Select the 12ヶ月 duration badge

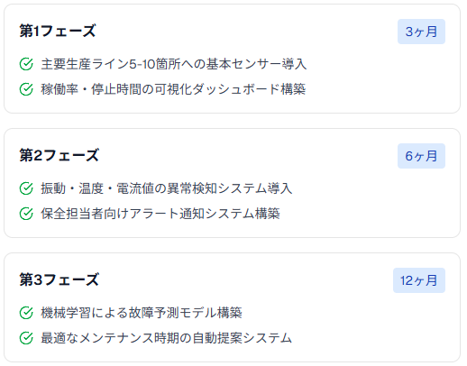pos(419,280)
